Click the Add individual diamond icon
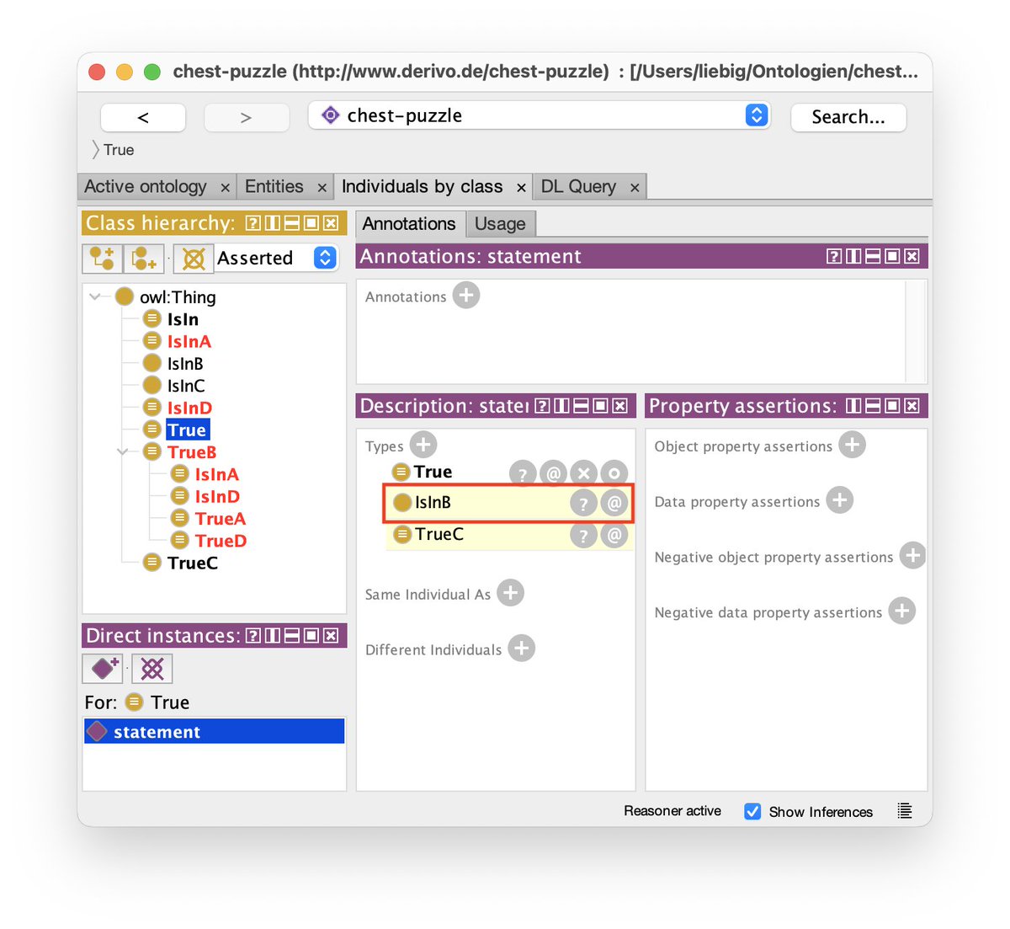 click(104, 669)
